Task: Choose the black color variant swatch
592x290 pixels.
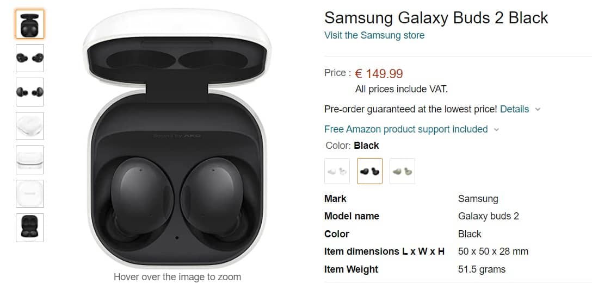Action: tap(369, 171)
